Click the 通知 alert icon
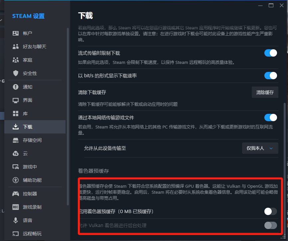 point(16,87)
